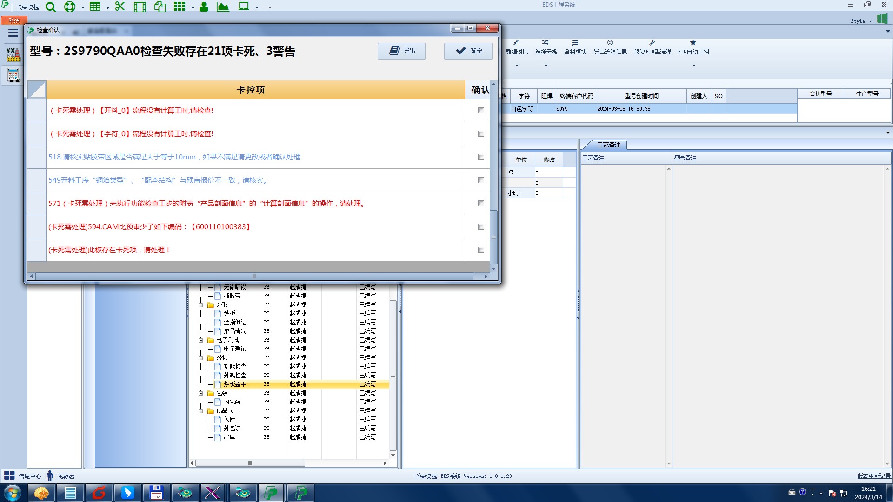Collapse the 终检 folder tree node
The image size is (893, 502).
pyautogui.click(x=201, y=358)
